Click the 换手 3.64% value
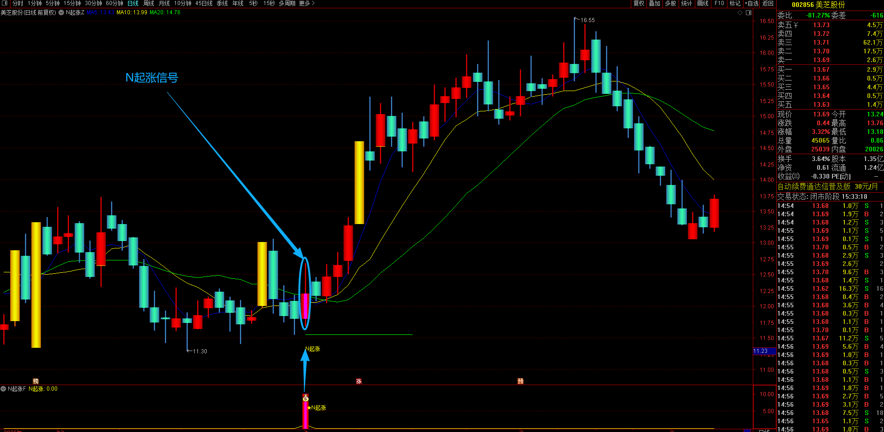The height and width of the screenshot is (432, 884). 821,159
